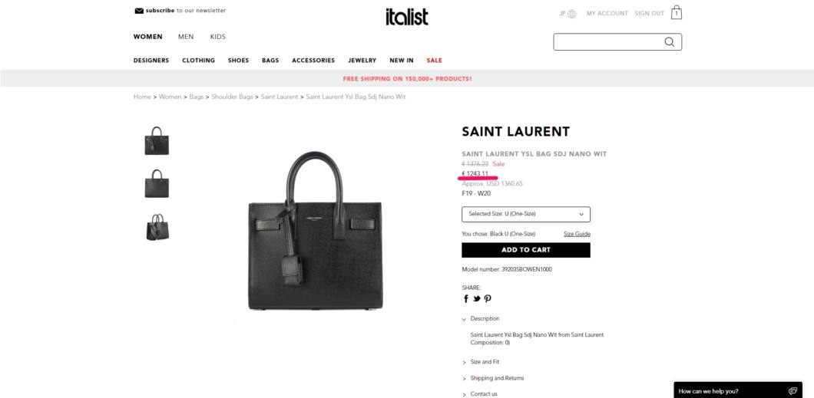Open the BAGS category menu
814x398 pixels.
pyautogui.click(x=270, y=61)
